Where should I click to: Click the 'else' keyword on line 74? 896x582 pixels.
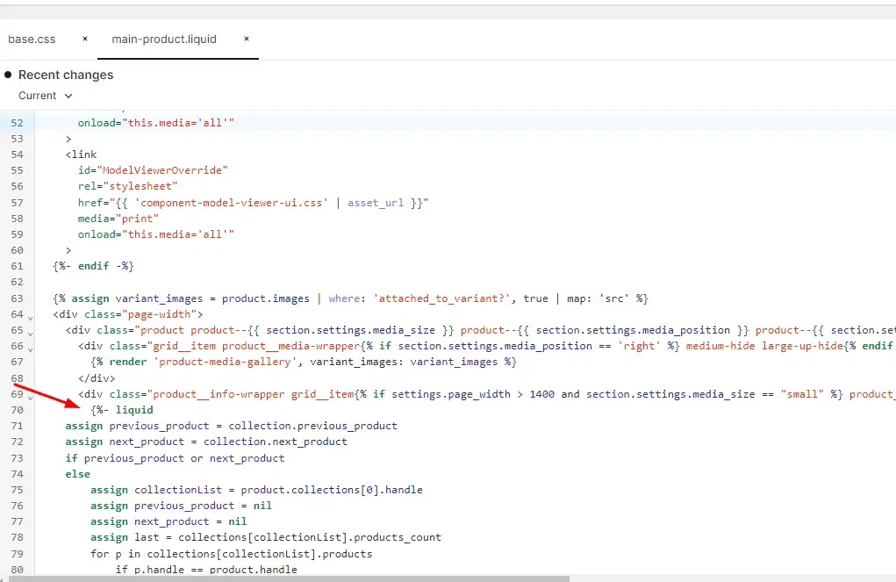(78, 474)
